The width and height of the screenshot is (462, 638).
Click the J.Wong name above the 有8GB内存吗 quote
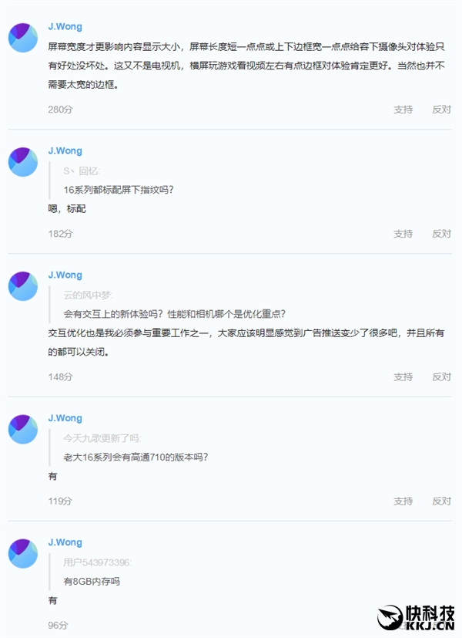coord(65,542)
